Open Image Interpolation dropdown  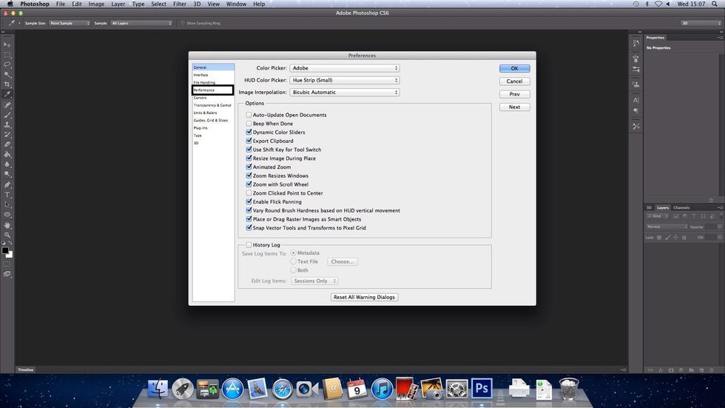(x=345, y=92)
